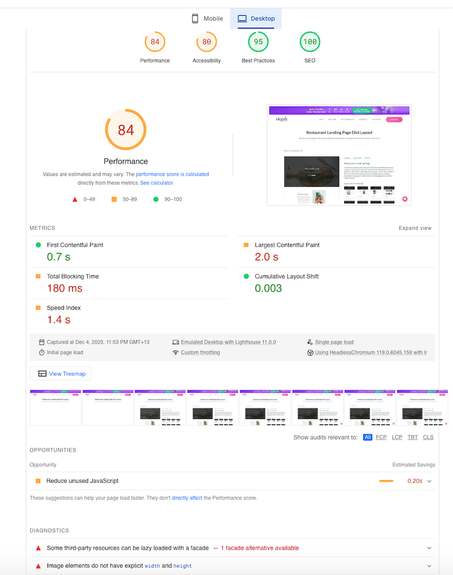453x575 pixels.
Task: Expand the Reduce unused JavaScript opportunity
Action: coord(429,480)
